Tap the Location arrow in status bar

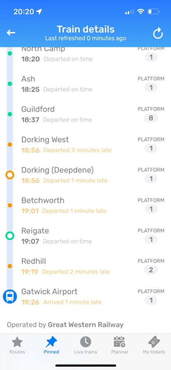coord(39,11)
